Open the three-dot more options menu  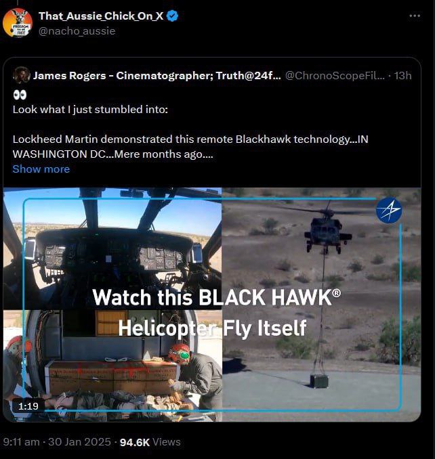click(x=415, y=16)
